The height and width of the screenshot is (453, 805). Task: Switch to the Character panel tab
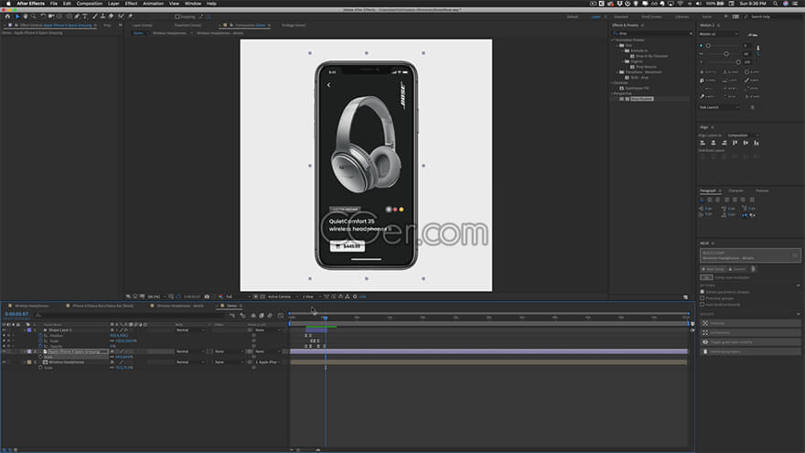735,190
